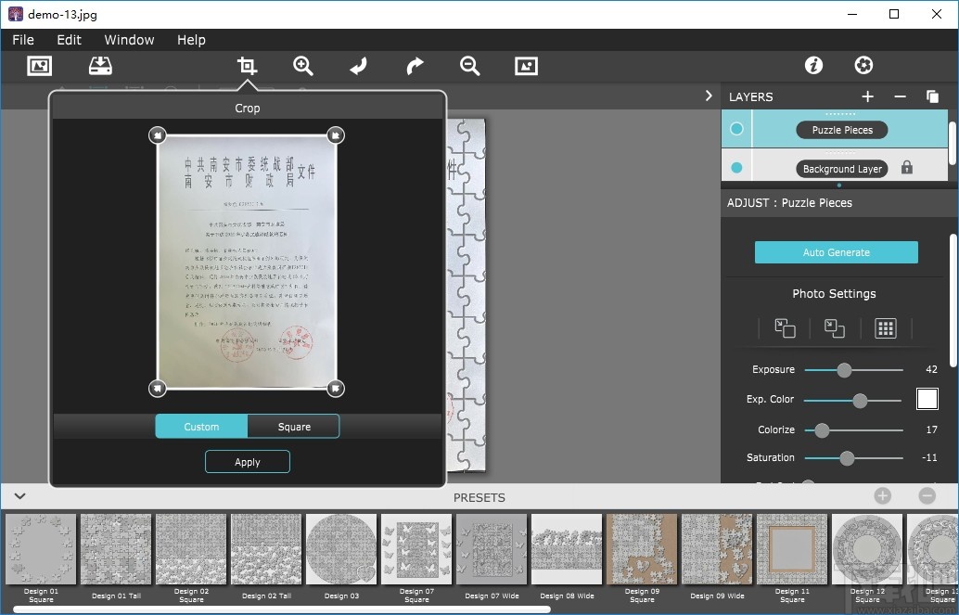
Task: Click the lock icon on Background Layer
Action: (x=907, y=168)
